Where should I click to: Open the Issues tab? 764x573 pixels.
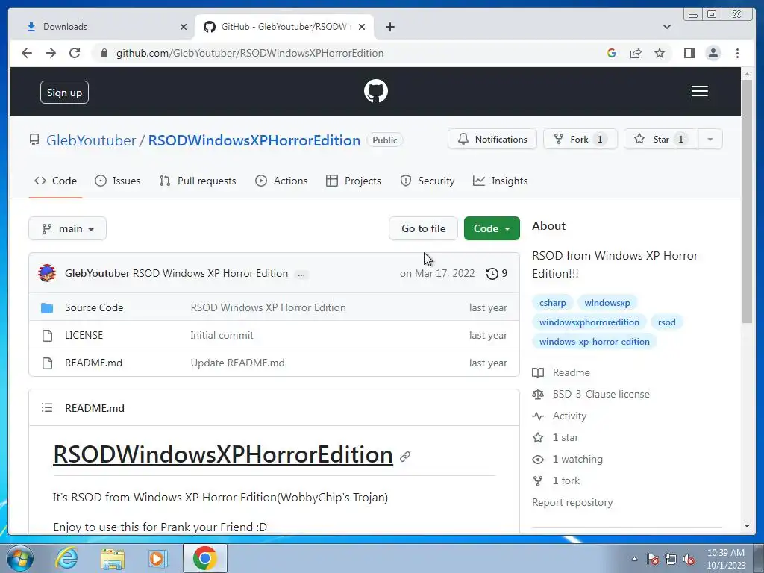point(117,181)
